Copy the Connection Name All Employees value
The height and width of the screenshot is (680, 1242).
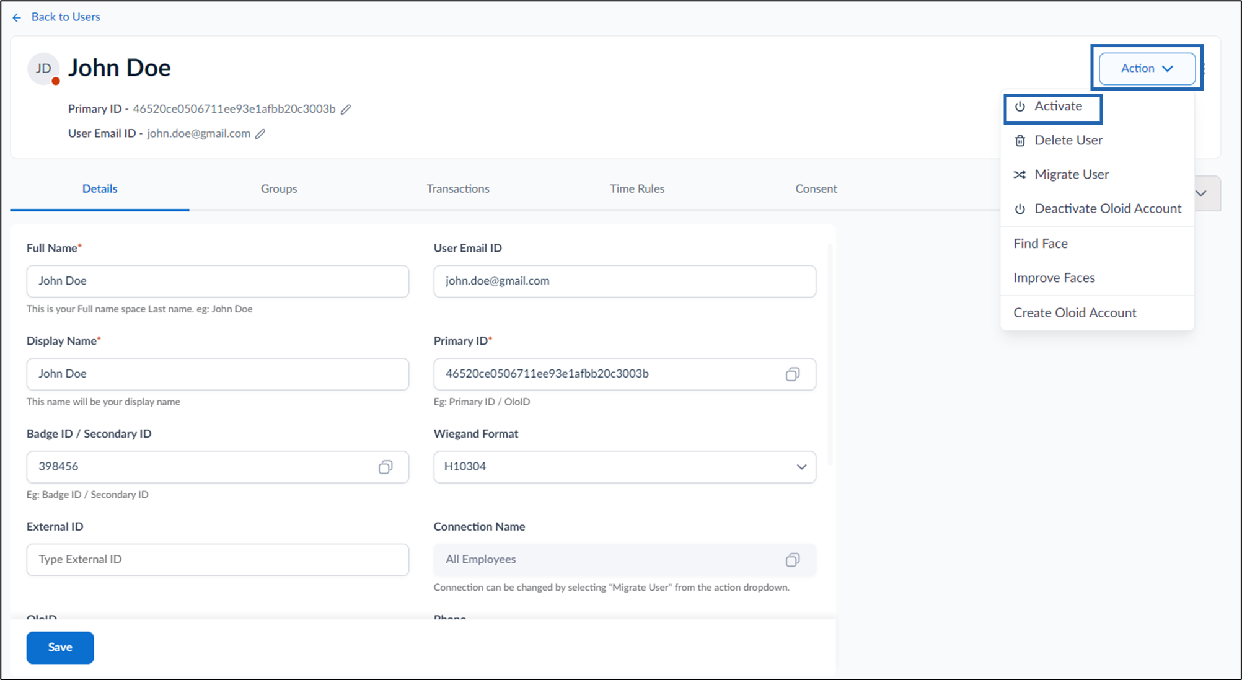(792, 560)
